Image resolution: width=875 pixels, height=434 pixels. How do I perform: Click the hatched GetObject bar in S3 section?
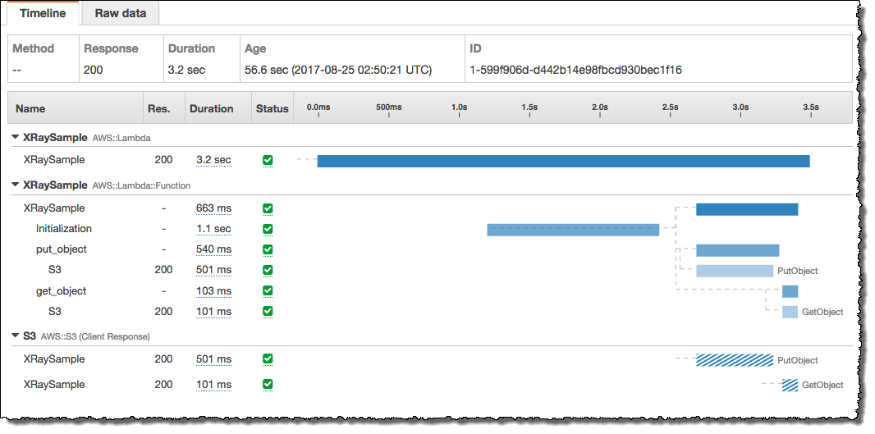(790, 385)
